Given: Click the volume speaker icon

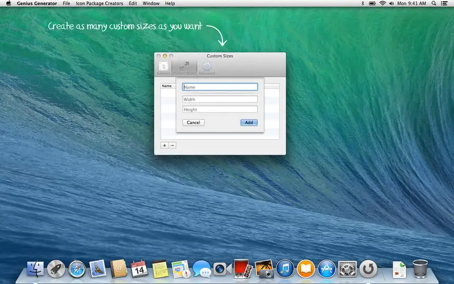Looking at the screenshot, I should [392, 3].
